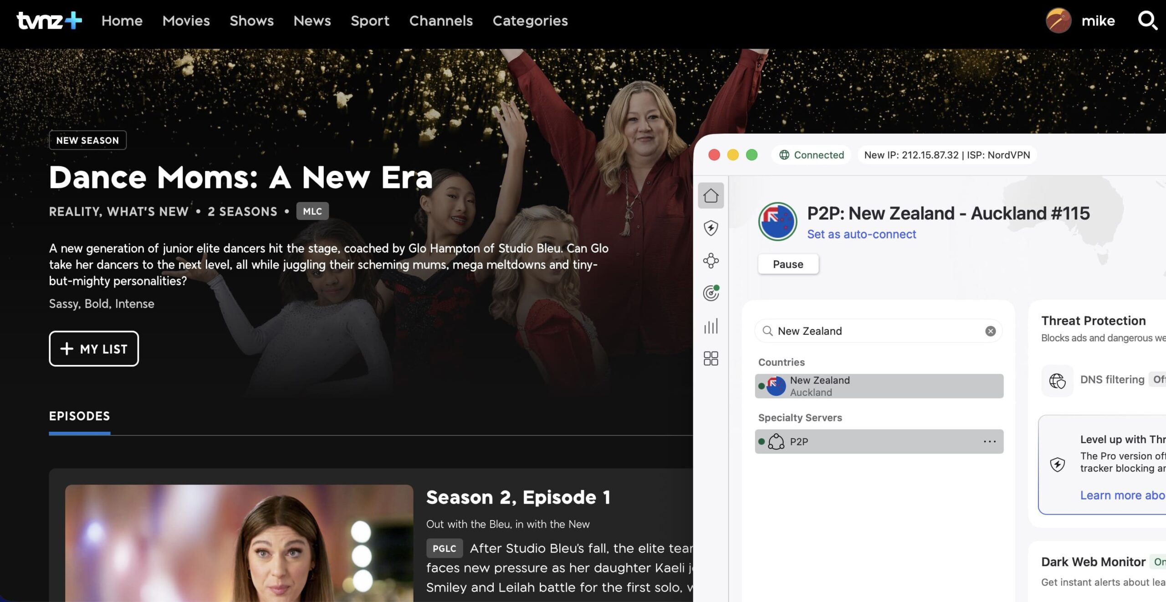Screen dimensions: 1166x602
Task: Open Threat Protection from the sidebar shield icon
Action: pos(711,228)
